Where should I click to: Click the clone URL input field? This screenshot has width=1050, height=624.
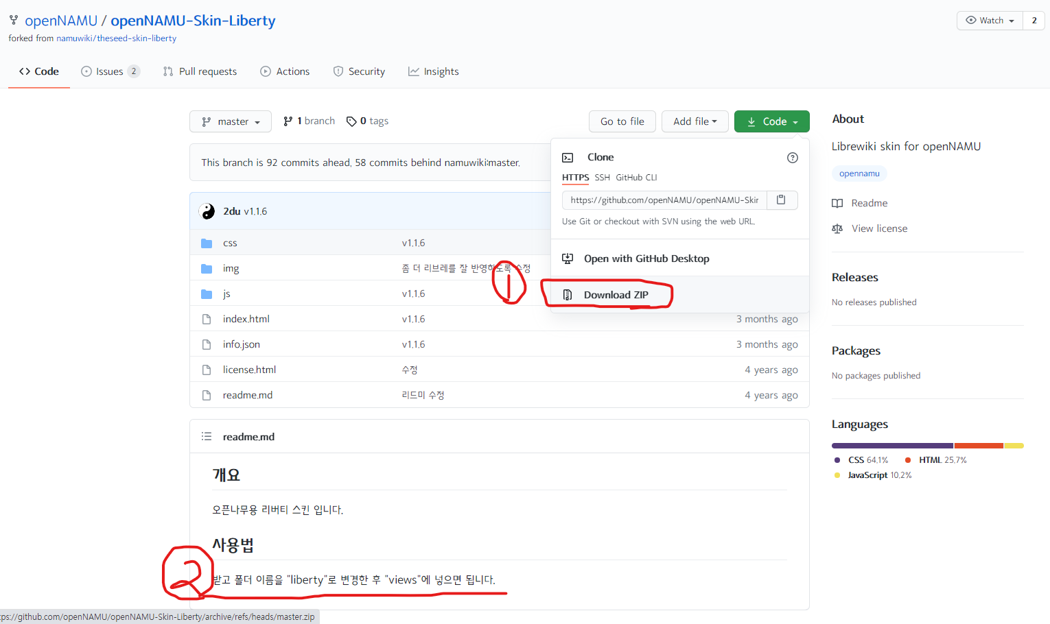click(664, 200)
